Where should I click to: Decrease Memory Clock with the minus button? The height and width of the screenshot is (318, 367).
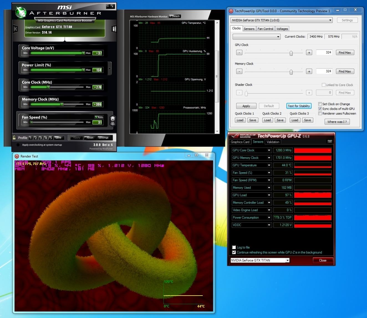pyautogui.click(x=239, y=71)
